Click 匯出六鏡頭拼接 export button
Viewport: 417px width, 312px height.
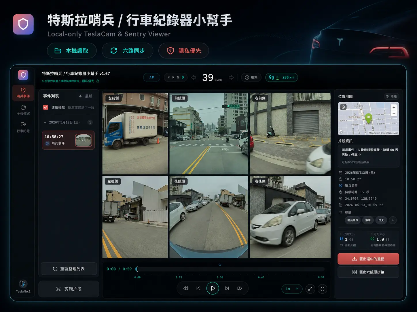[x=368, y=272]
